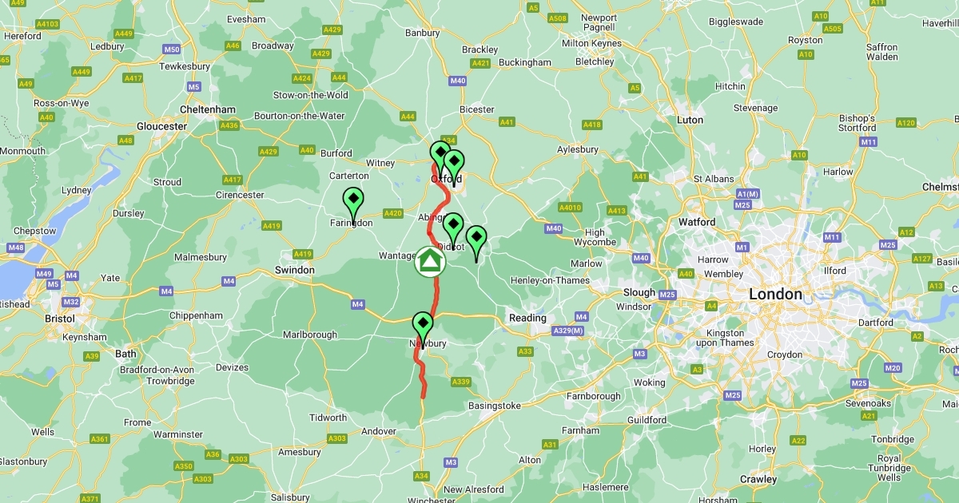Click the Swindon town label
This screenshot has height=503, width=959.
295,270
